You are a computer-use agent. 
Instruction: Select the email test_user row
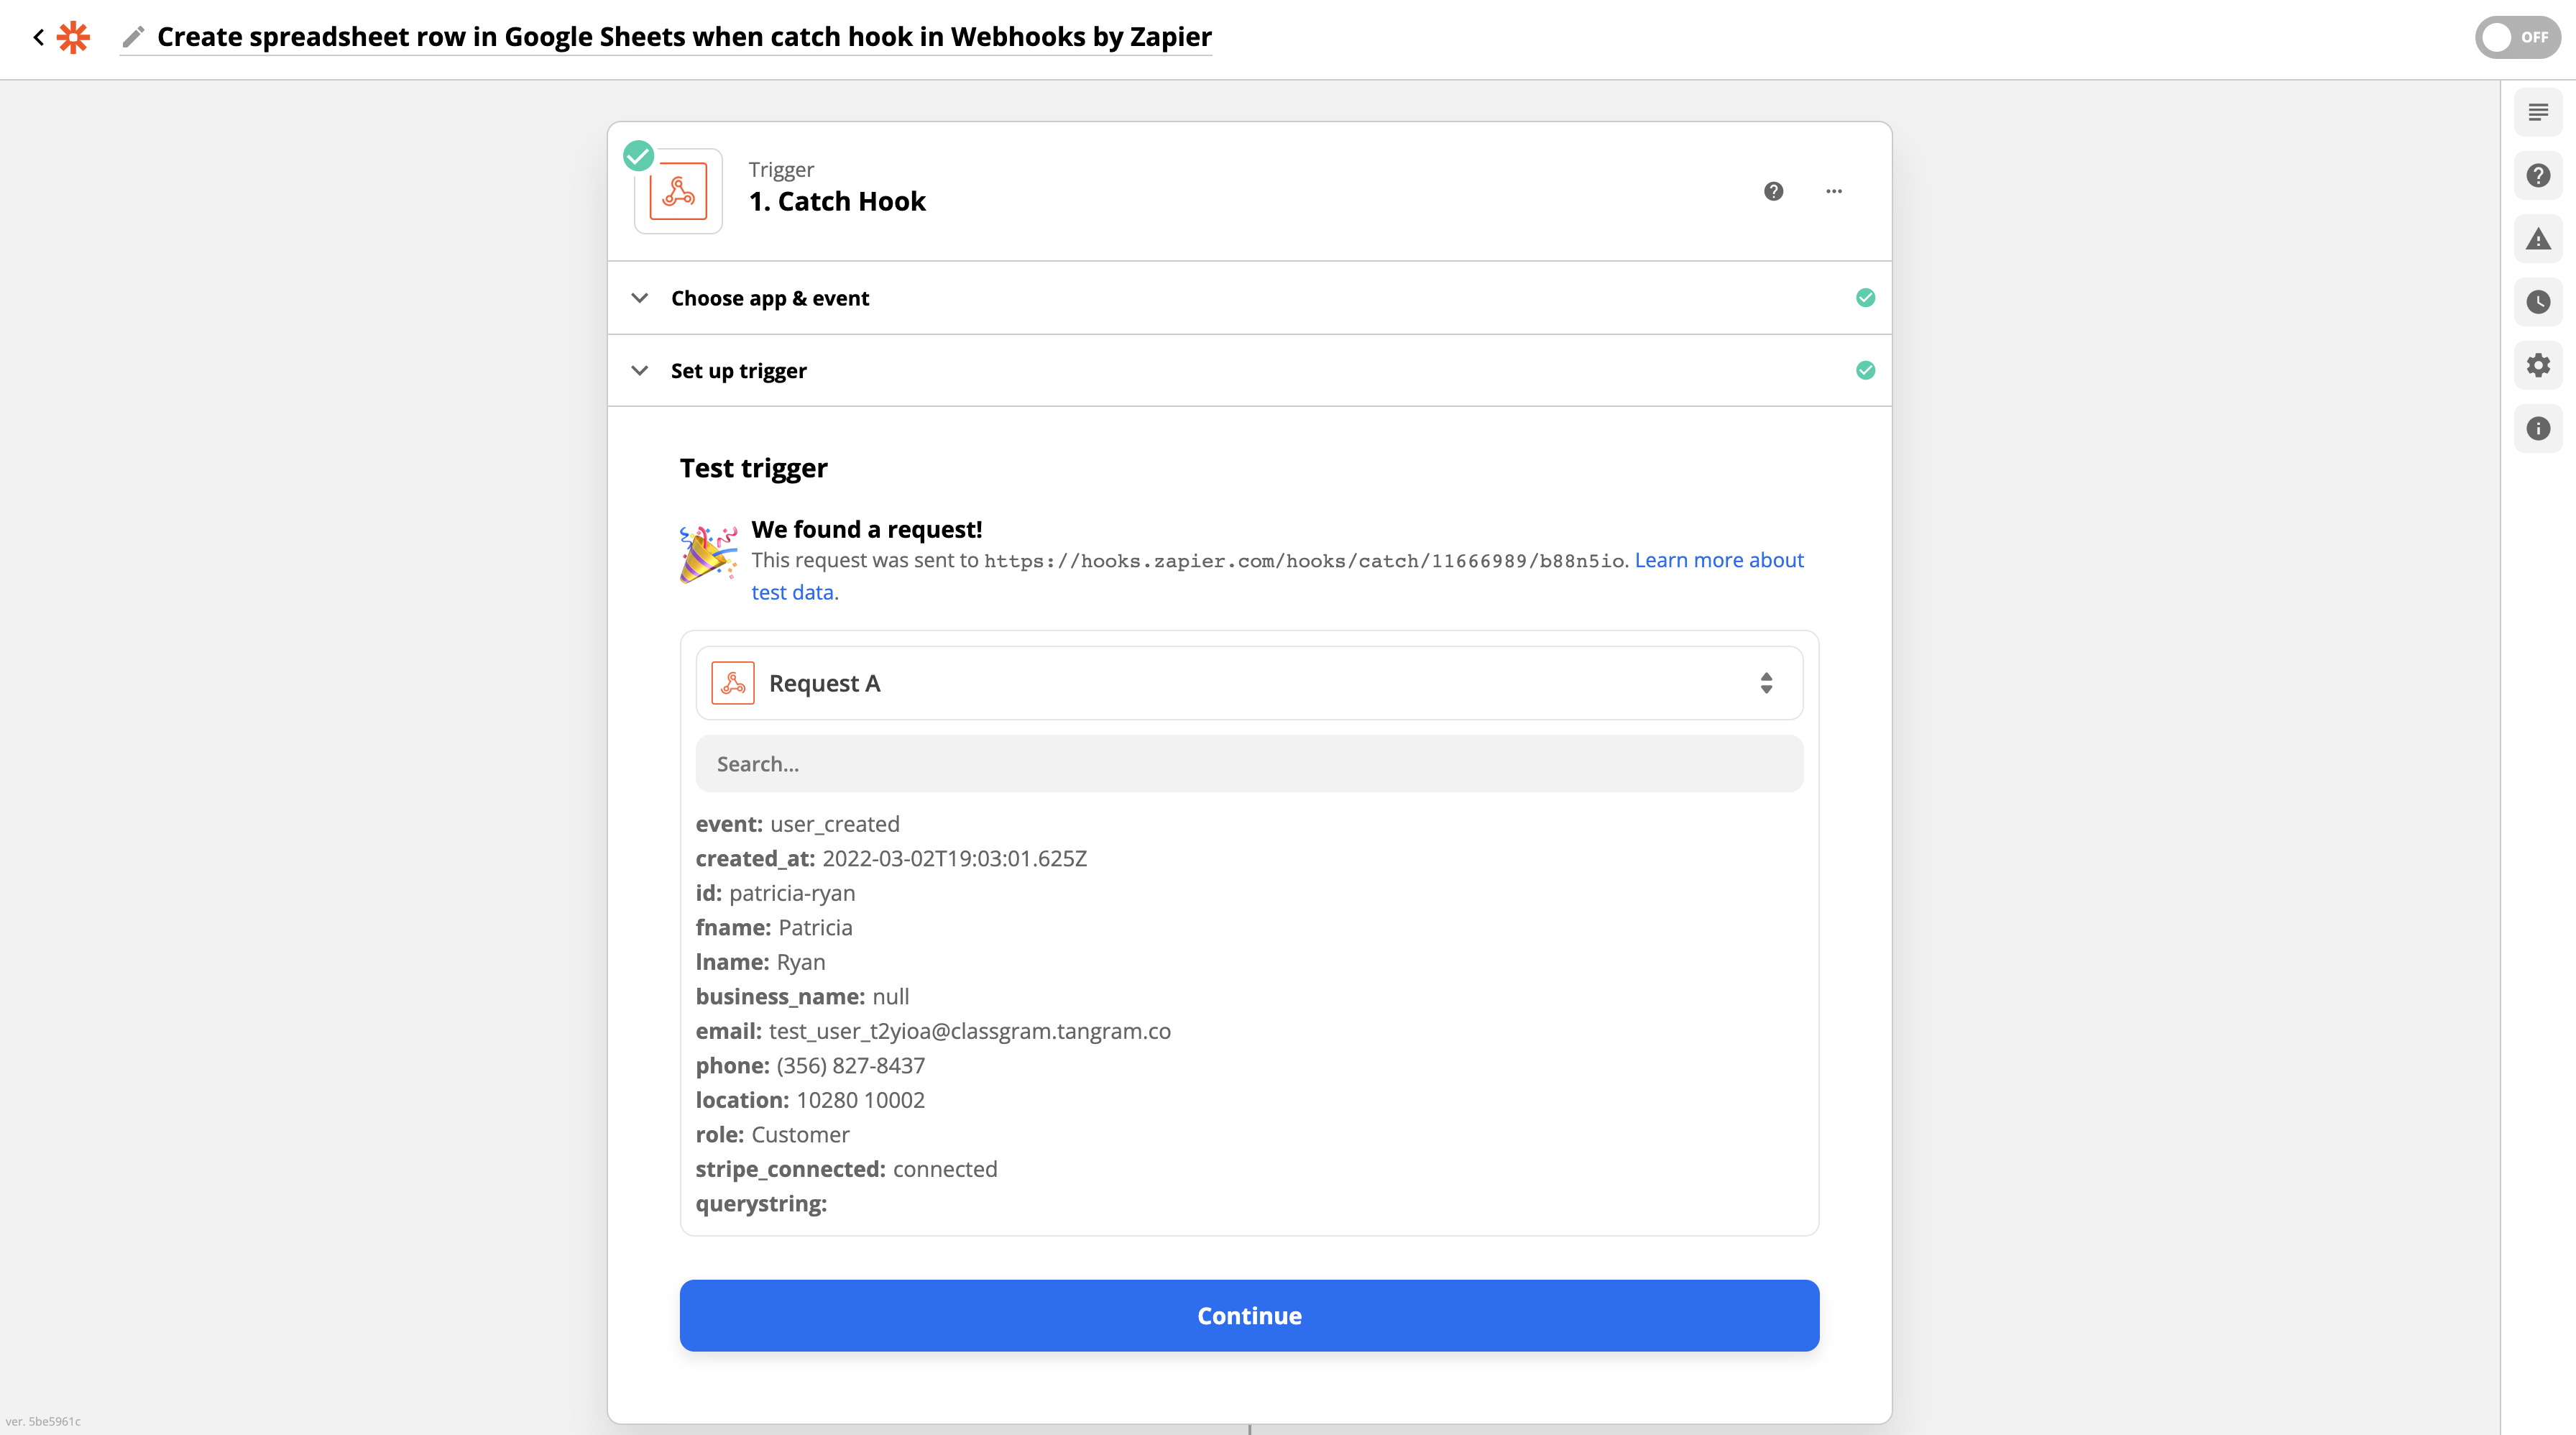point(933,1031)
